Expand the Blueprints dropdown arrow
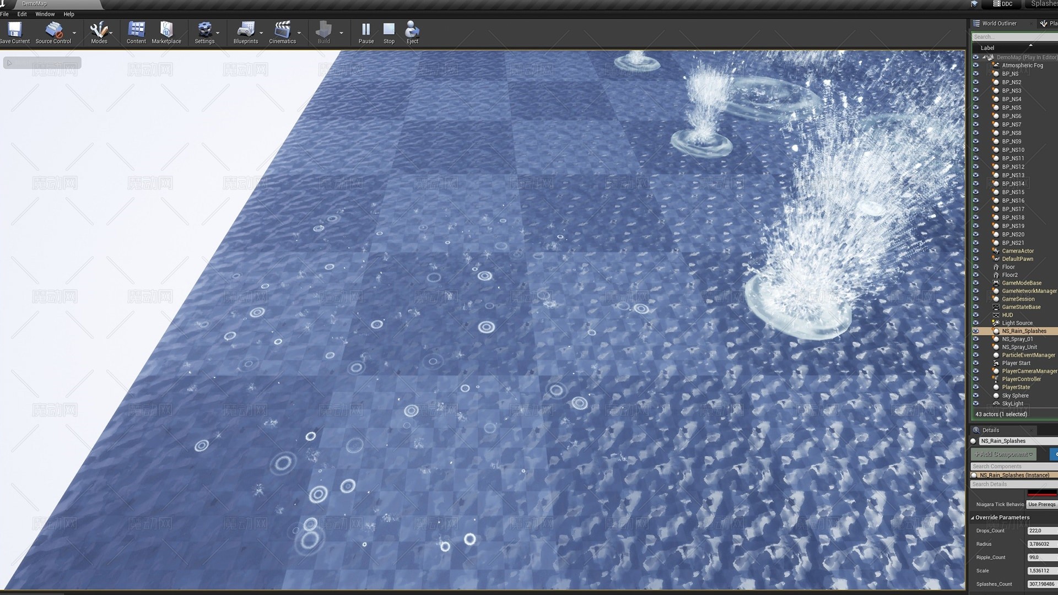The height and width of the screenshot is (595, 1058). [x=261, y=33]
